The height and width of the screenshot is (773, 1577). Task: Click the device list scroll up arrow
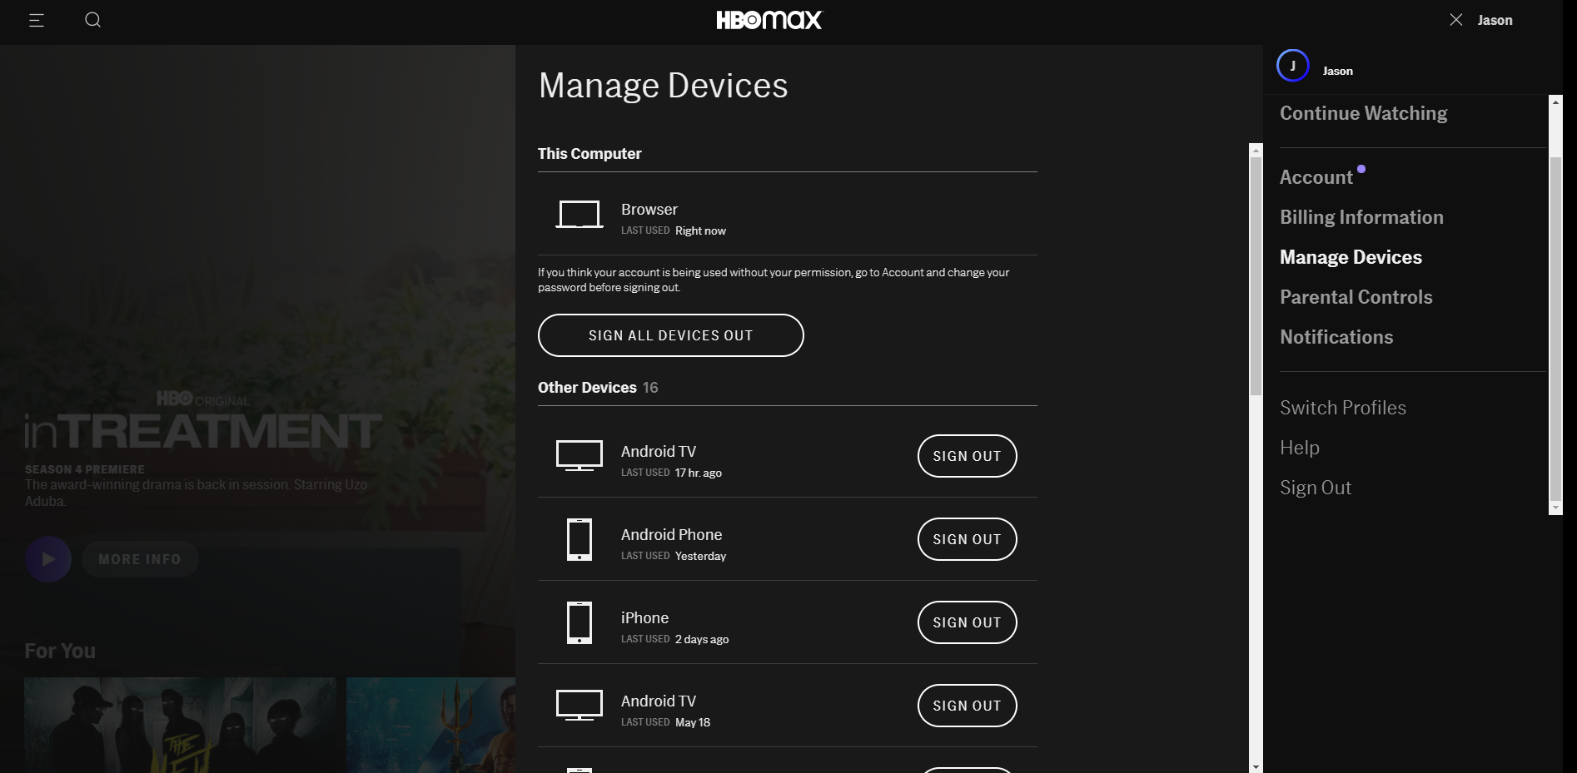[1256, 150]
